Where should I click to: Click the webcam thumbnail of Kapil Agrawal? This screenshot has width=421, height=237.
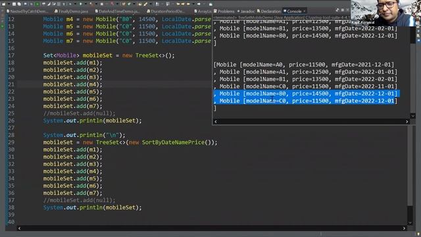click(385, 13)
